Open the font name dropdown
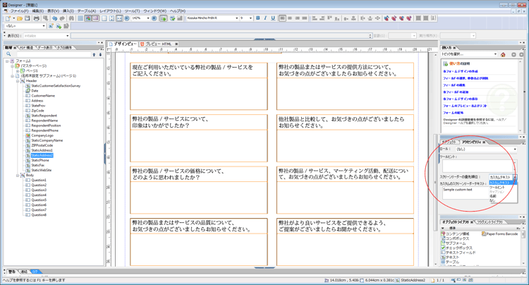This screenshot has height=285, width=529. pyautogui.click(x=236, y=18)
